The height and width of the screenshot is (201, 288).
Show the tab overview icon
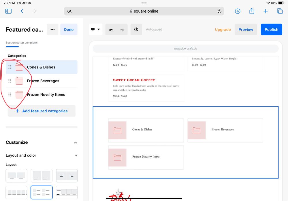(280, 11)
